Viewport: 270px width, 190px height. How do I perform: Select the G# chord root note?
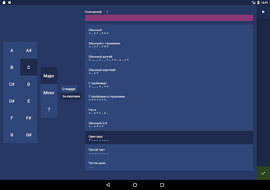point(28,135)
